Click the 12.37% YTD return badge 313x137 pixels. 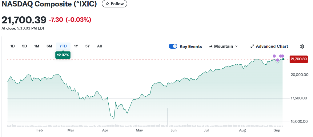point(63,55)
